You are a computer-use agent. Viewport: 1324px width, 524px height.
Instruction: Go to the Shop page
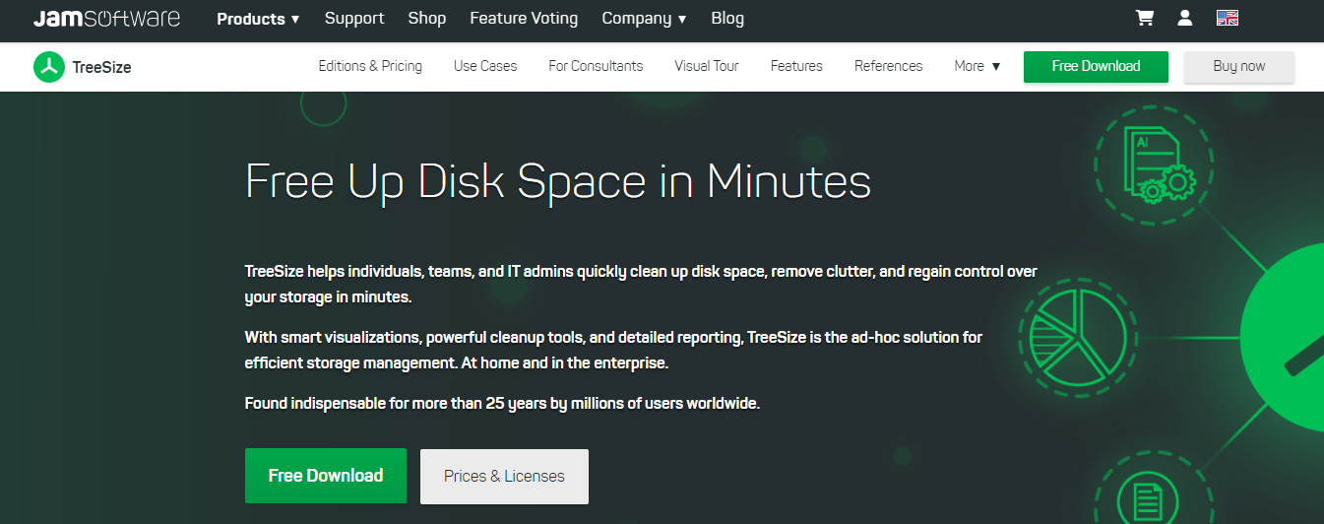point(426,19)
